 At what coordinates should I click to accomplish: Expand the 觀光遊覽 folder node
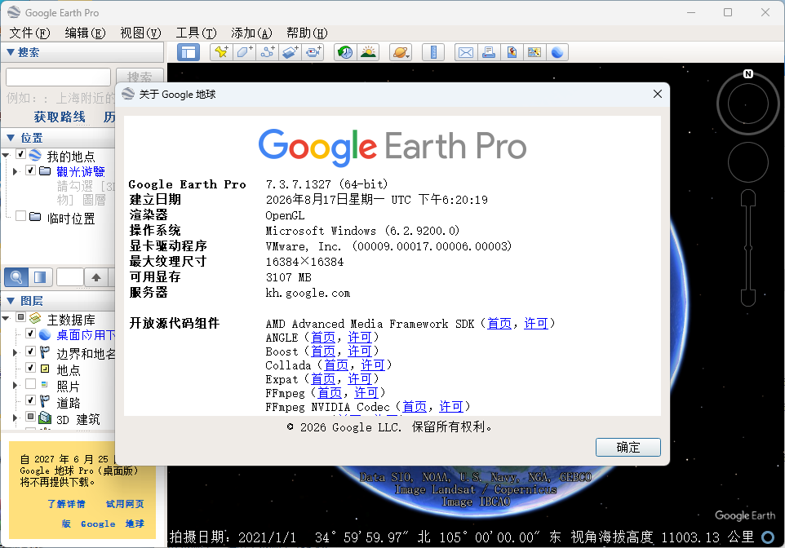coord(16,171)
